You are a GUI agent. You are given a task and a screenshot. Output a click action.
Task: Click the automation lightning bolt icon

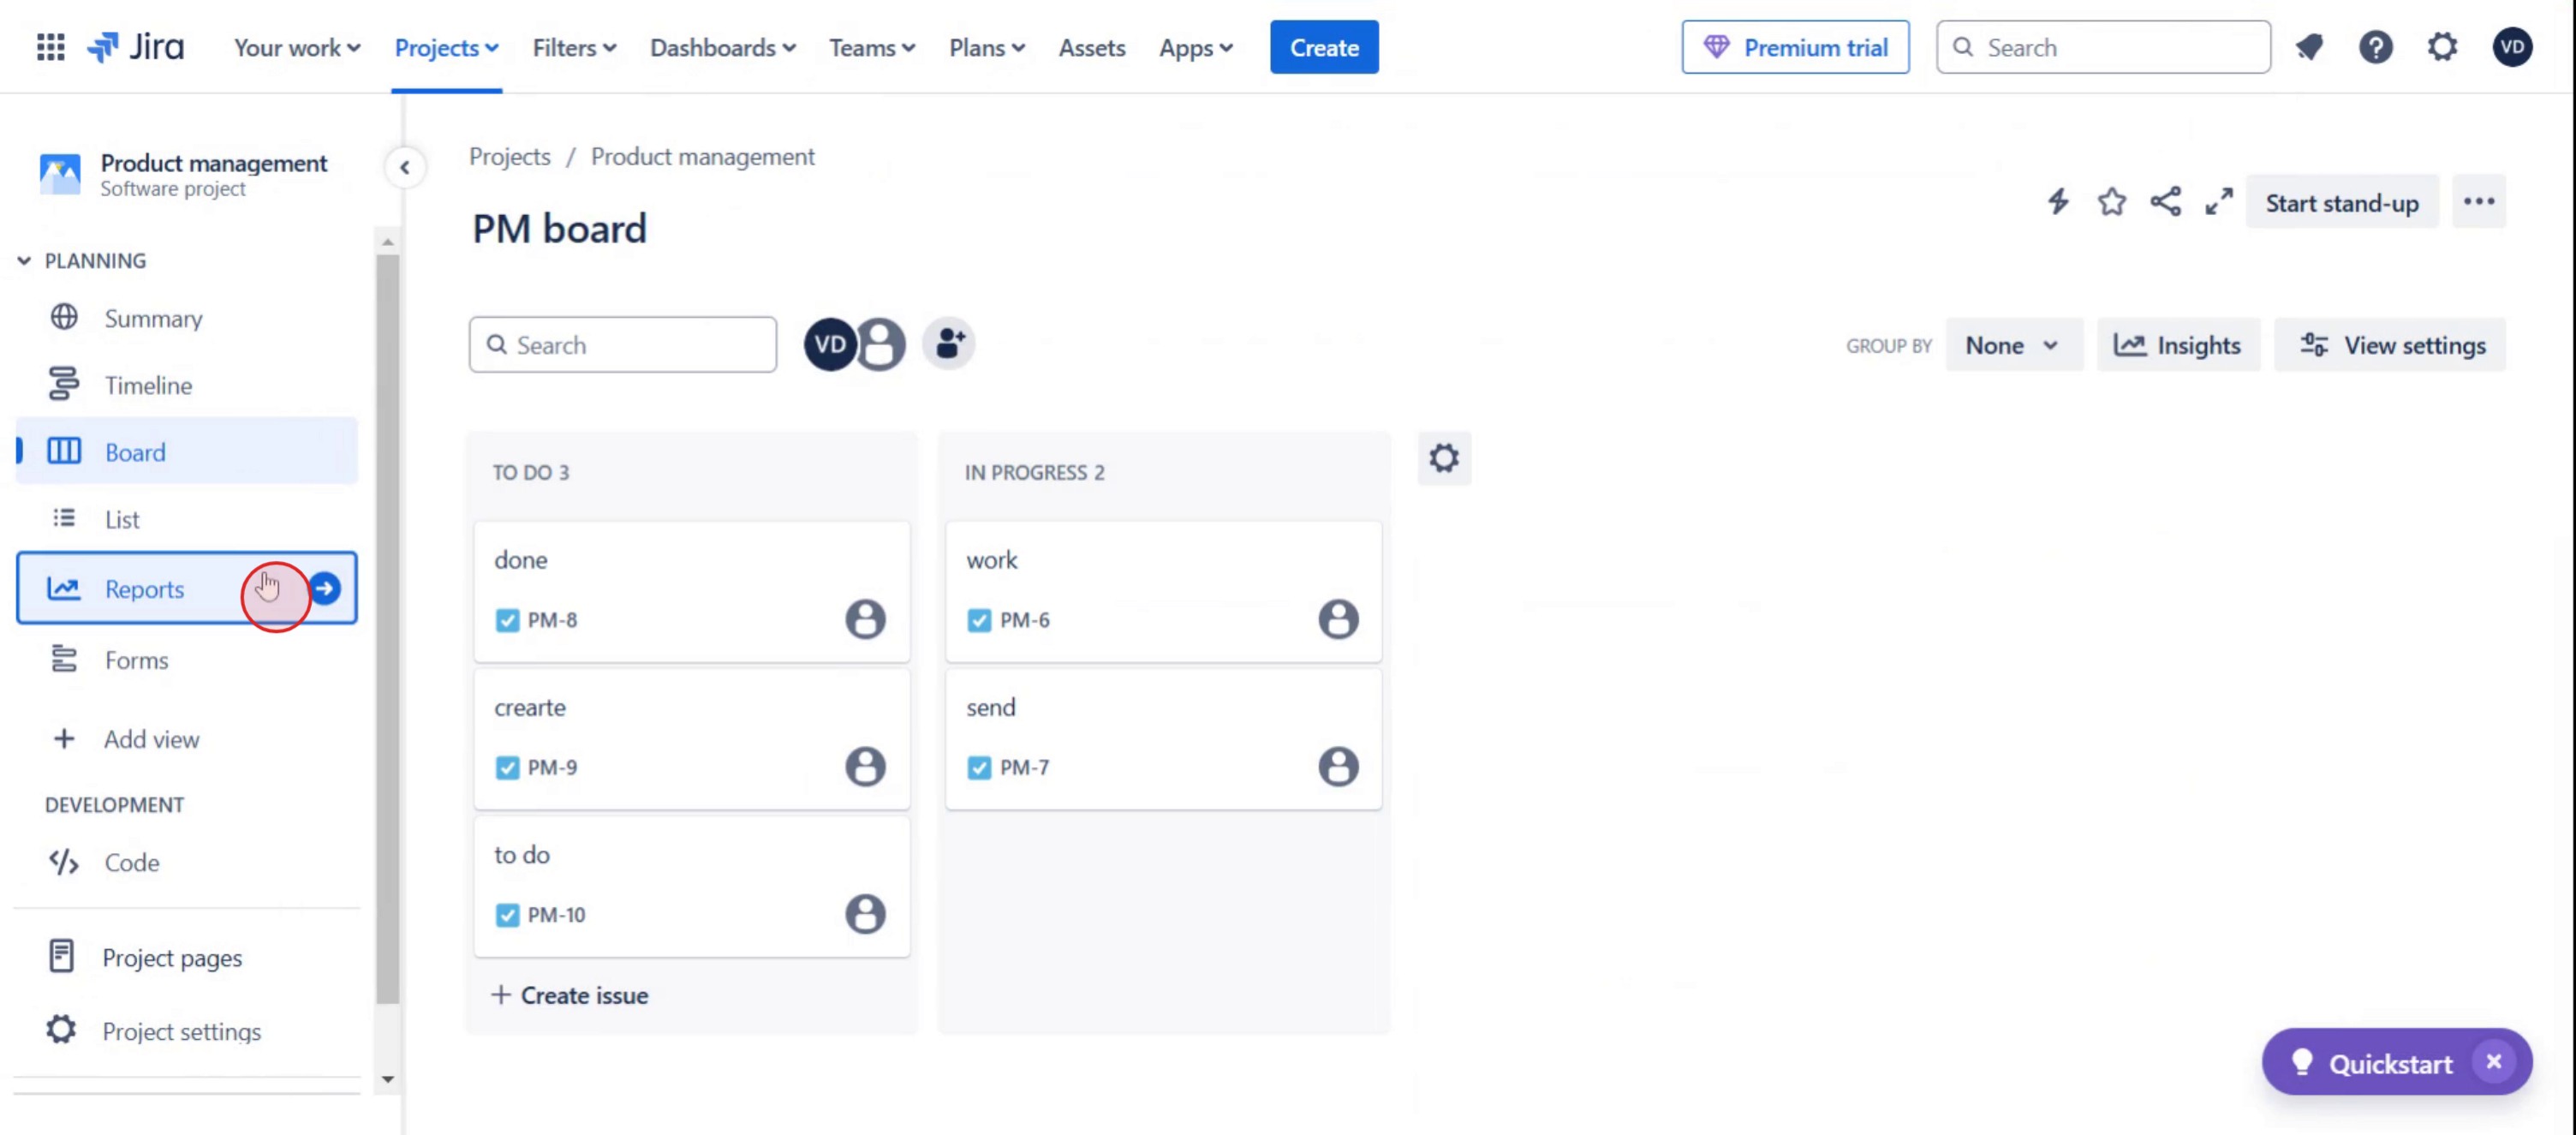coord(2058,202)
